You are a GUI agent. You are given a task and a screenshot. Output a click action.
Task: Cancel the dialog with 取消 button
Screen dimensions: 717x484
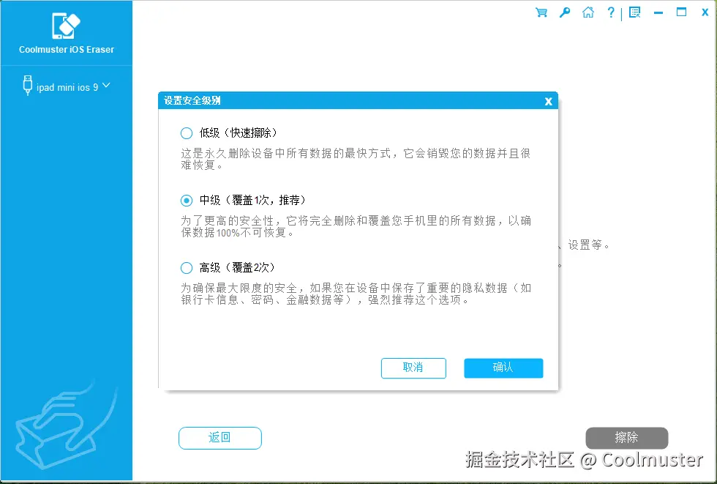point(413,368)
